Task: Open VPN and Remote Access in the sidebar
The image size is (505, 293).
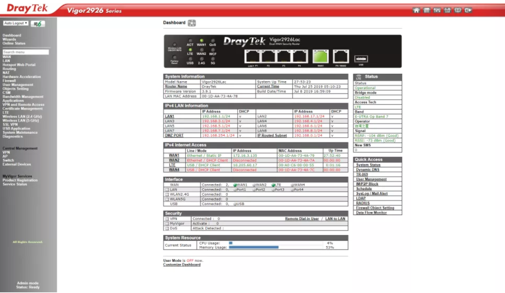Action: [24, 105]
